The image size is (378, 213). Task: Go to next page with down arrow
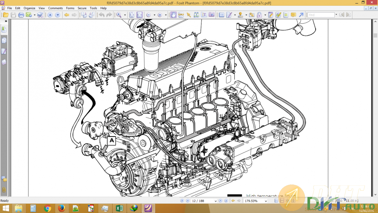[x=57, y=15]
